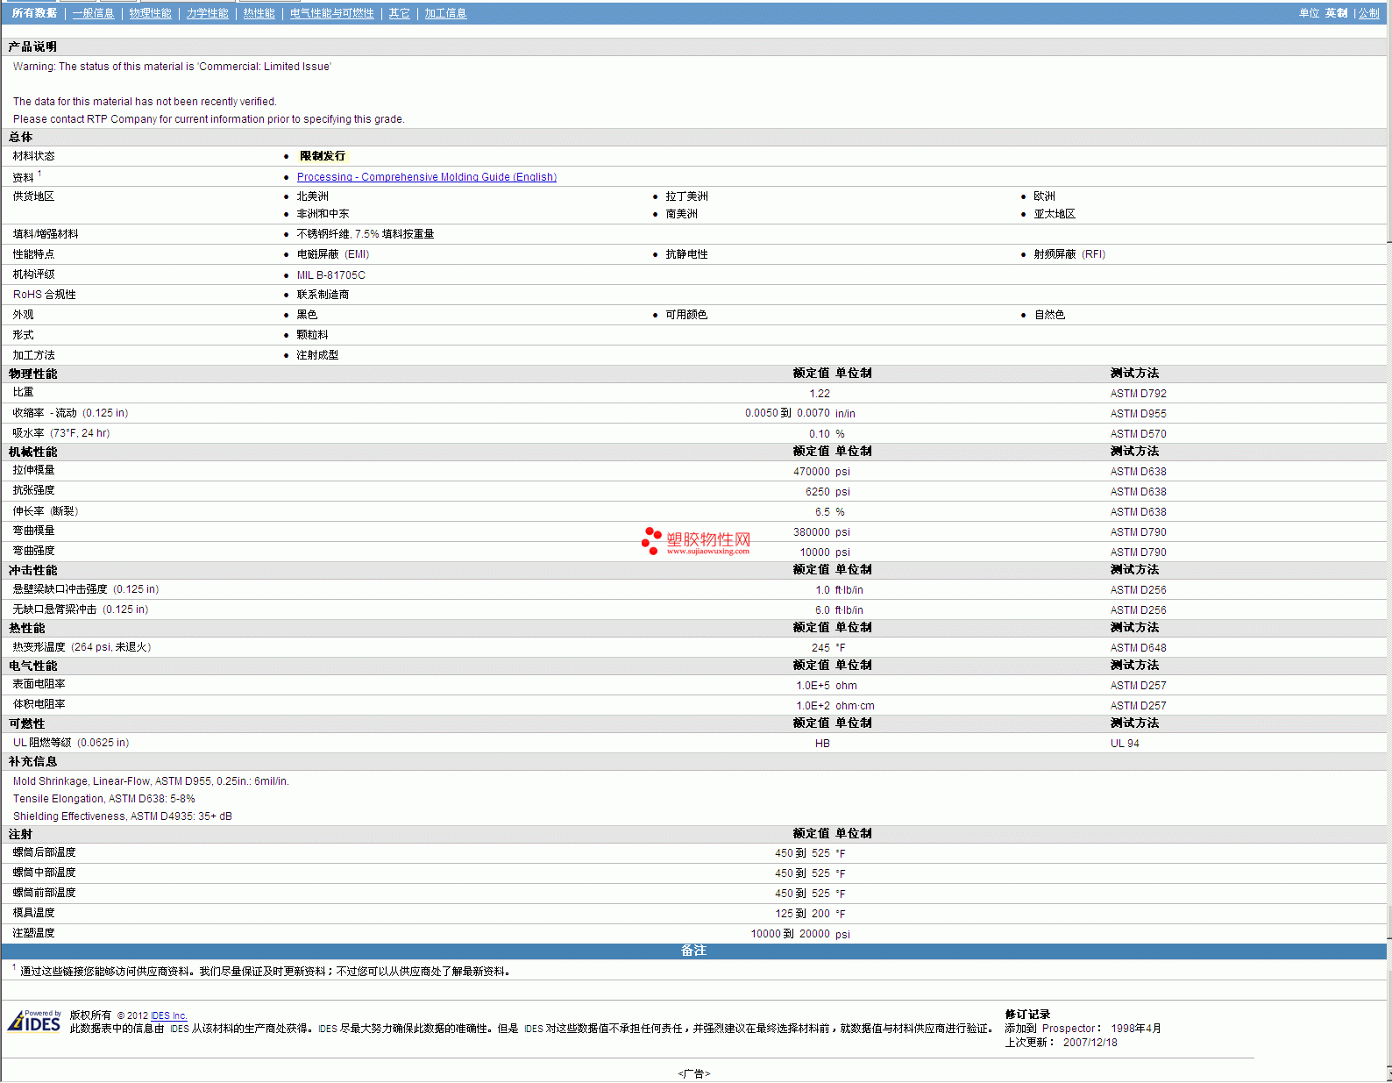The width and height of the screenshot is (1392, 1083).
Task: Click the 模具温度 row label
Action: point(33,913)
